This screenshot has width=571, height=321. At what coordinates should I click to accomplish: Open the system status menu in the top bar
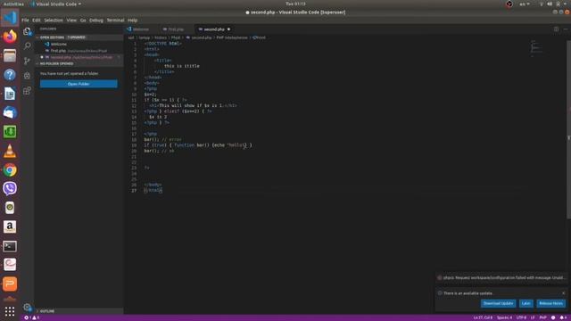[553, 4]
